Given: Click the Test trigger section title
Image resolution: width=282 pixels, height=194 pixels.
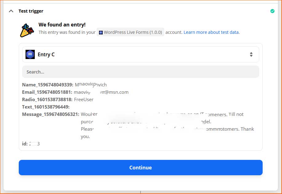Looking at the screenshot, I should pos(31,11).
